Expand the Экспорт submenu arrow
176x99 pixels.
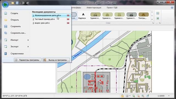(x=28, y=46)
